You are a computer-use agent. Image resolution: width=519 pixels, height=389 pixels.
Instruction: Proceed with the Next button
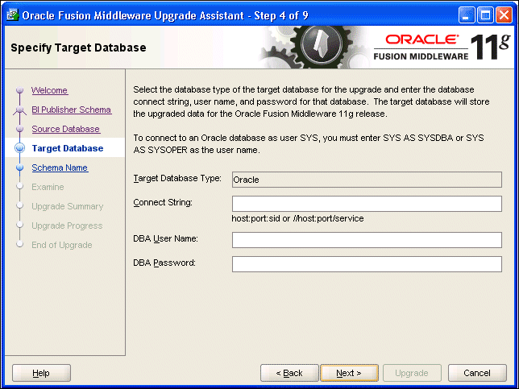point(349,373)
